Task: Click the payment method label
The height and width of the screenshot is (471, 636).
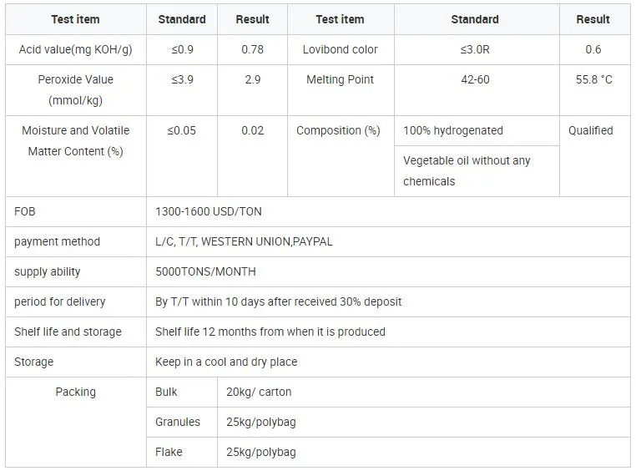Action: click(x=57, y=241)
